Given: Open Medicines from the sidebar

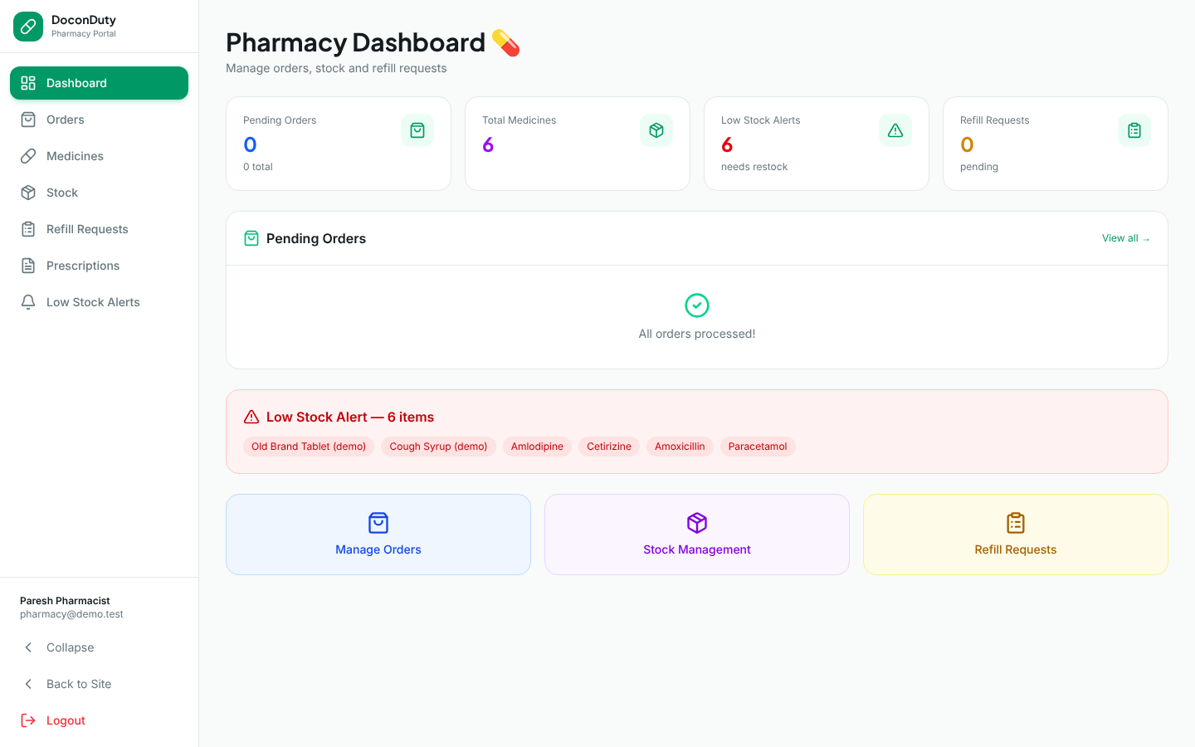Looking at the screenshot, I should pyautogui.click(x=99, y=156).
